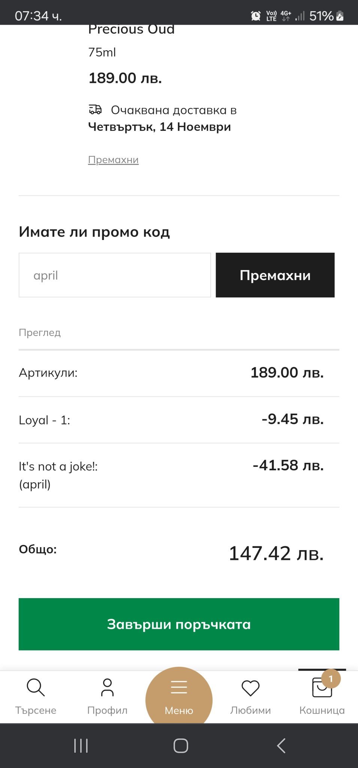Open the Профил person icon
Screen dimensions: 358x768
(107, 687)
